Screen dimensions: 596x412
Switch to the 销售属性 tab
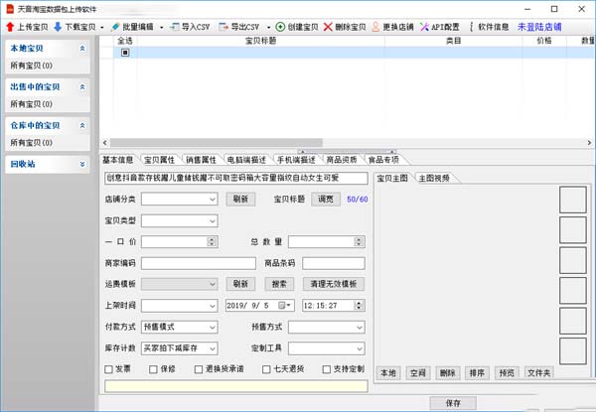[x=202, y=159]
